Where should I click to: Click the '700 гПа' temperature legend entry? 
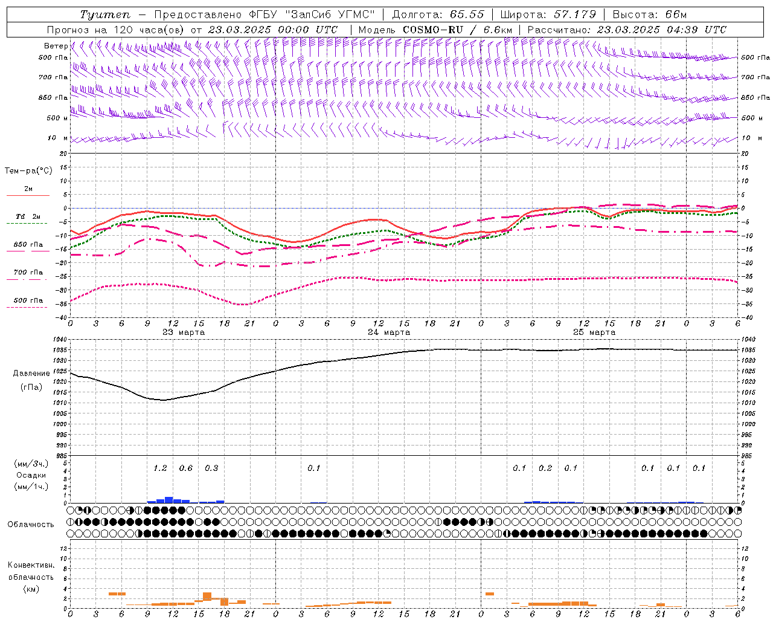(x=28, y=272)
